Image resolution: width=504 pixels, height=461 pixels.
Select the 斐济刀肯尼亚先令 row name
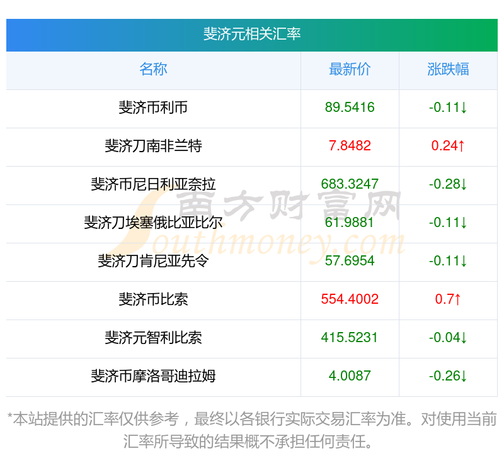(x=153, y=261)
